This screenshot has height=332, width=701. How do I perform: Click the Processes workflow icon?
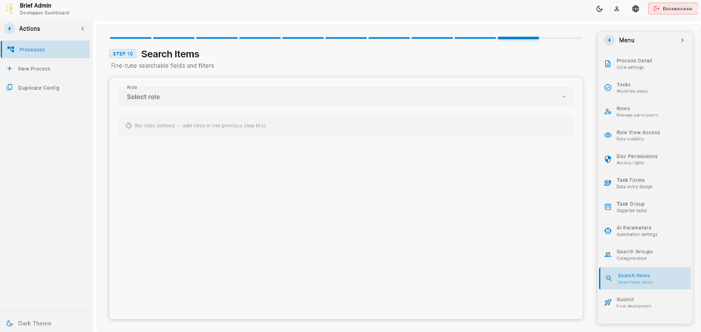10,49
